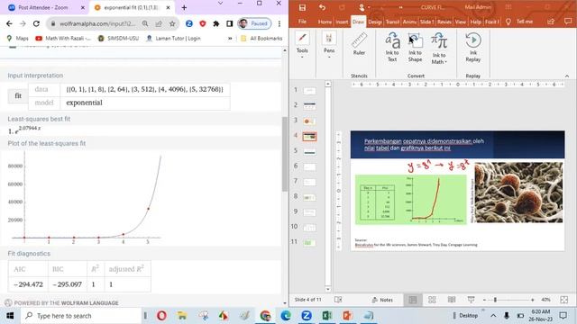The height and width of the screenshot is (324, 577).
Task: Click Ink to Text
Action: pyautogui.click(x=392, y=47)
